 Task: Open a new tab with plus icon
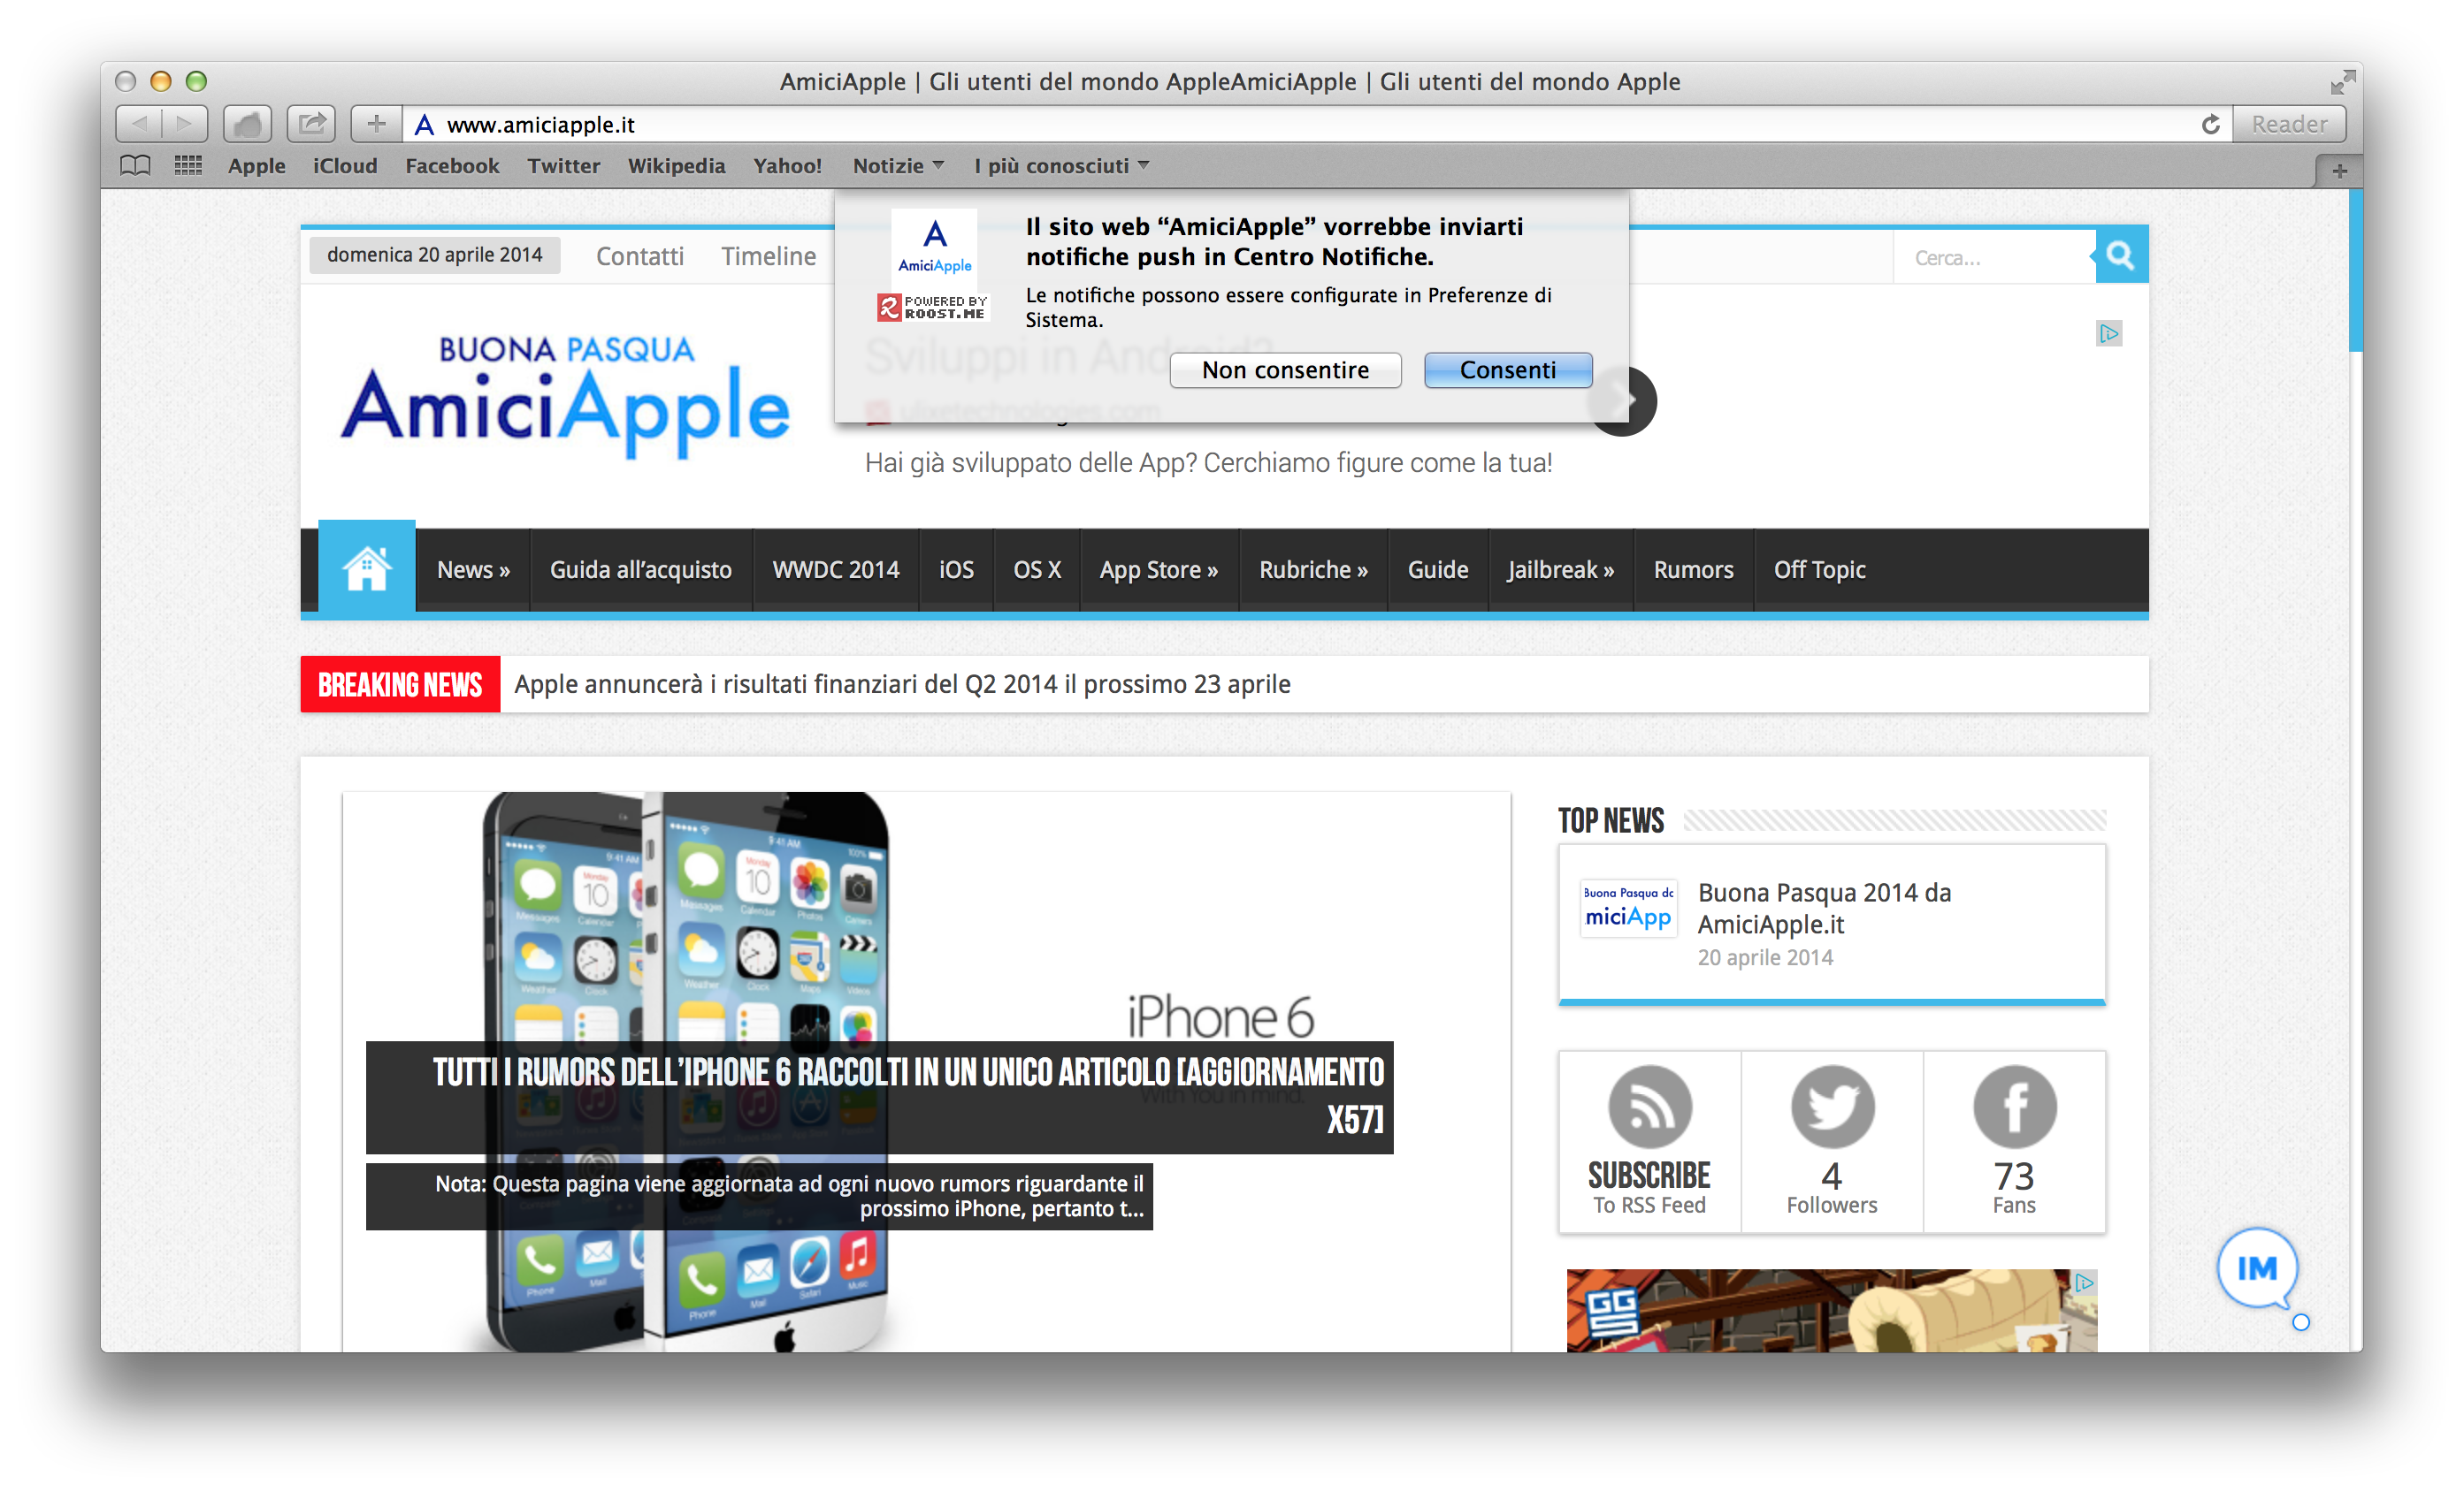click(2339, 171)
